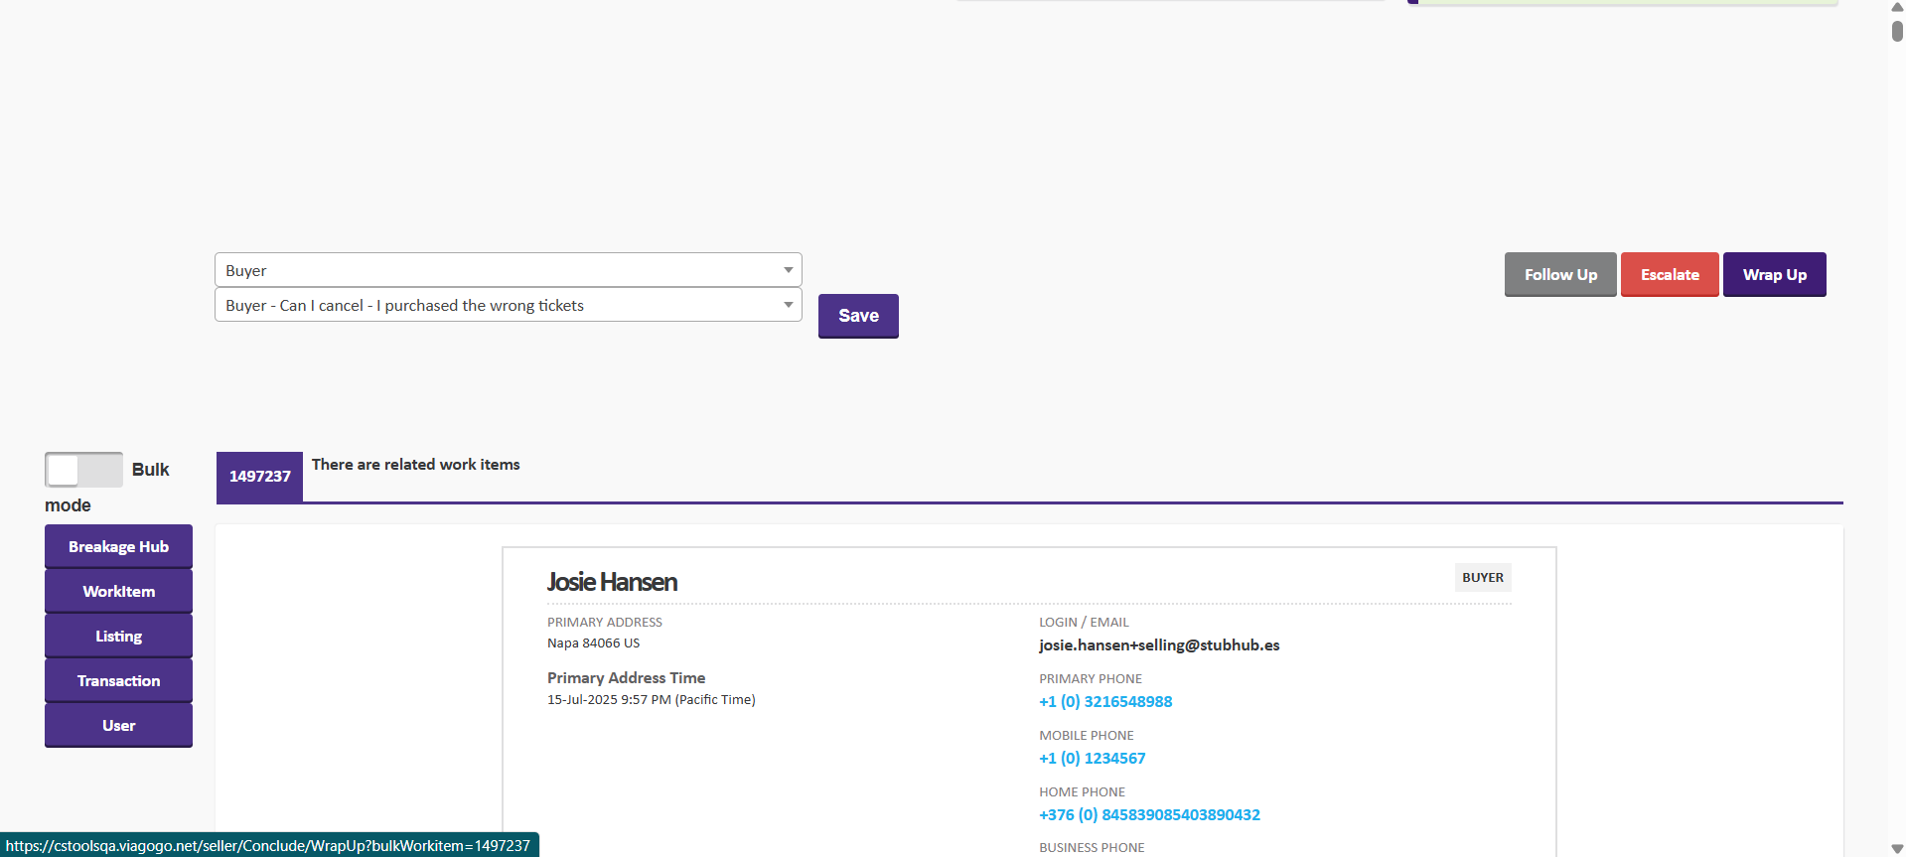Viewport: 1906px width, 857px height.
Task: Click the scrollbar up arrow
Action: (1896, 7)
